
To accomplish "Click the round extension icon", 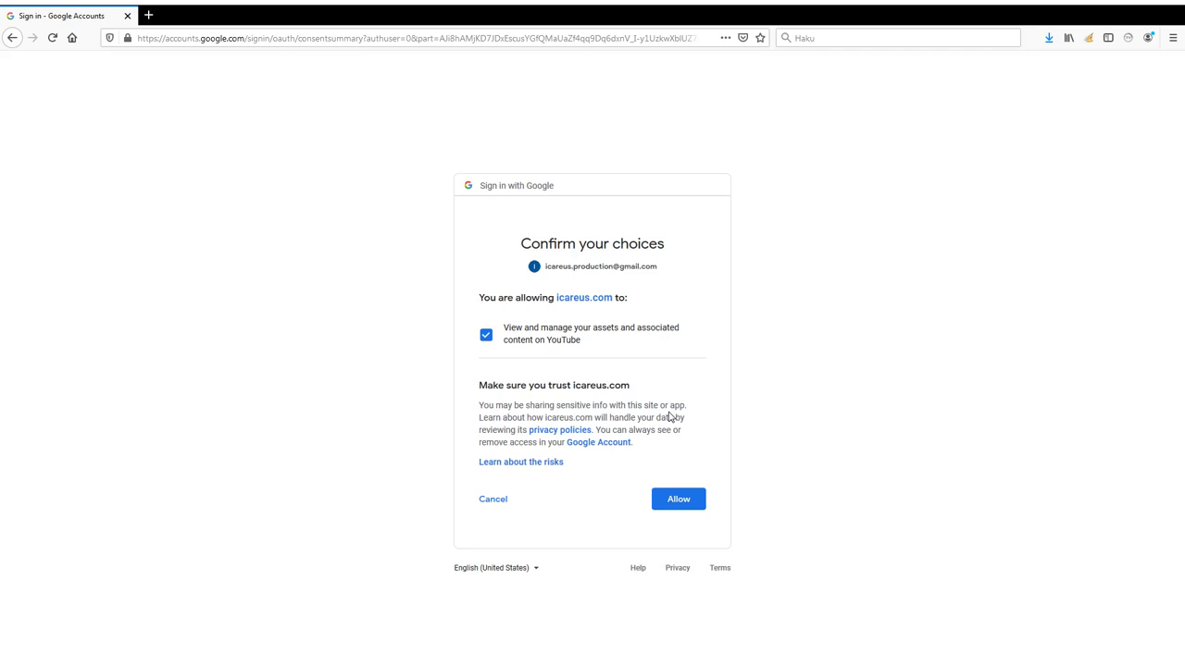I will coord(1128,38).
